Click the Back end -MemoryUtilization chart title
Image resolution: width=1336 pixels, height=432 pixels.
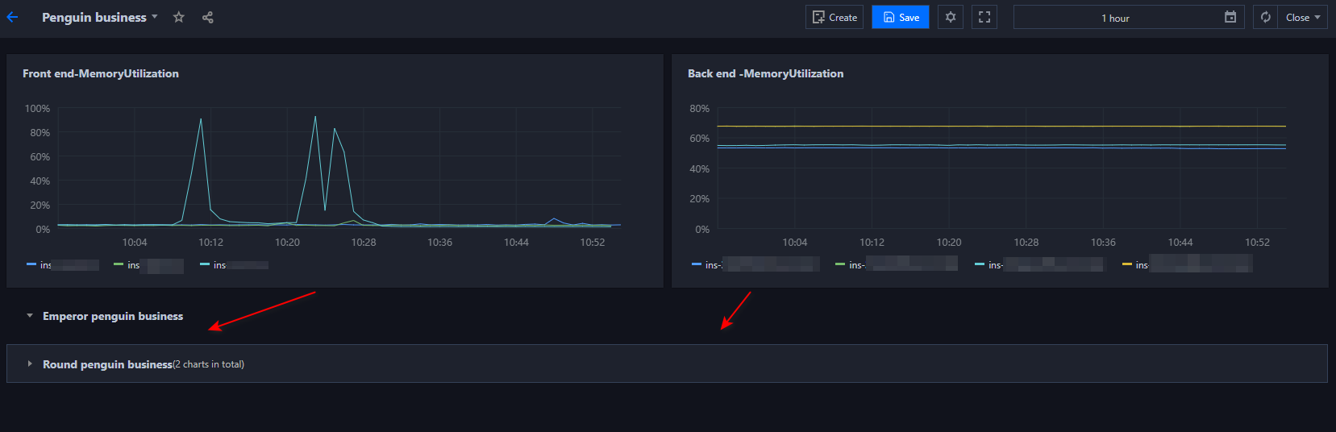tap(765, 73)
